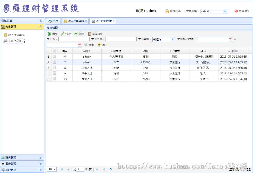Check the checkbox for expense row 编号 6
This screenshot has height=173, width=253.
[55, 57]
